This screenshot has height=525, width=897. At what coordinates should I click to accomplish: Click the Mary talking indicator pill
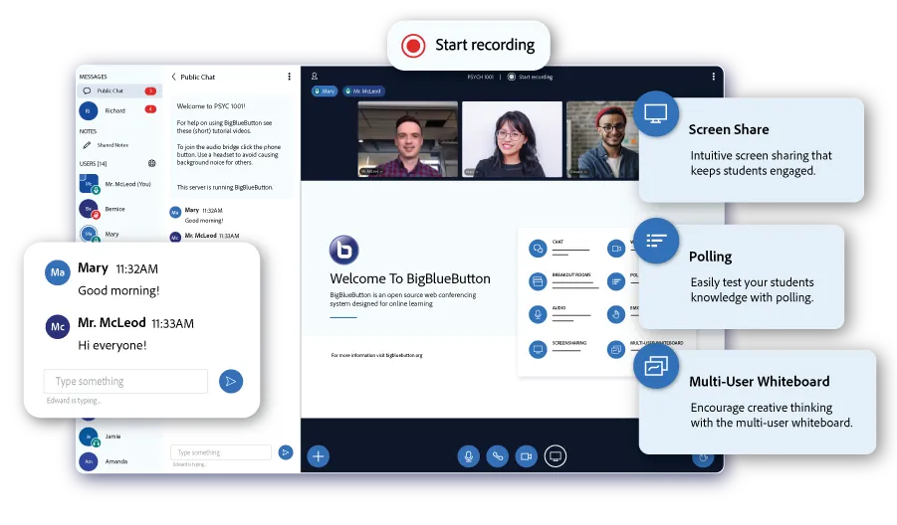325,90
